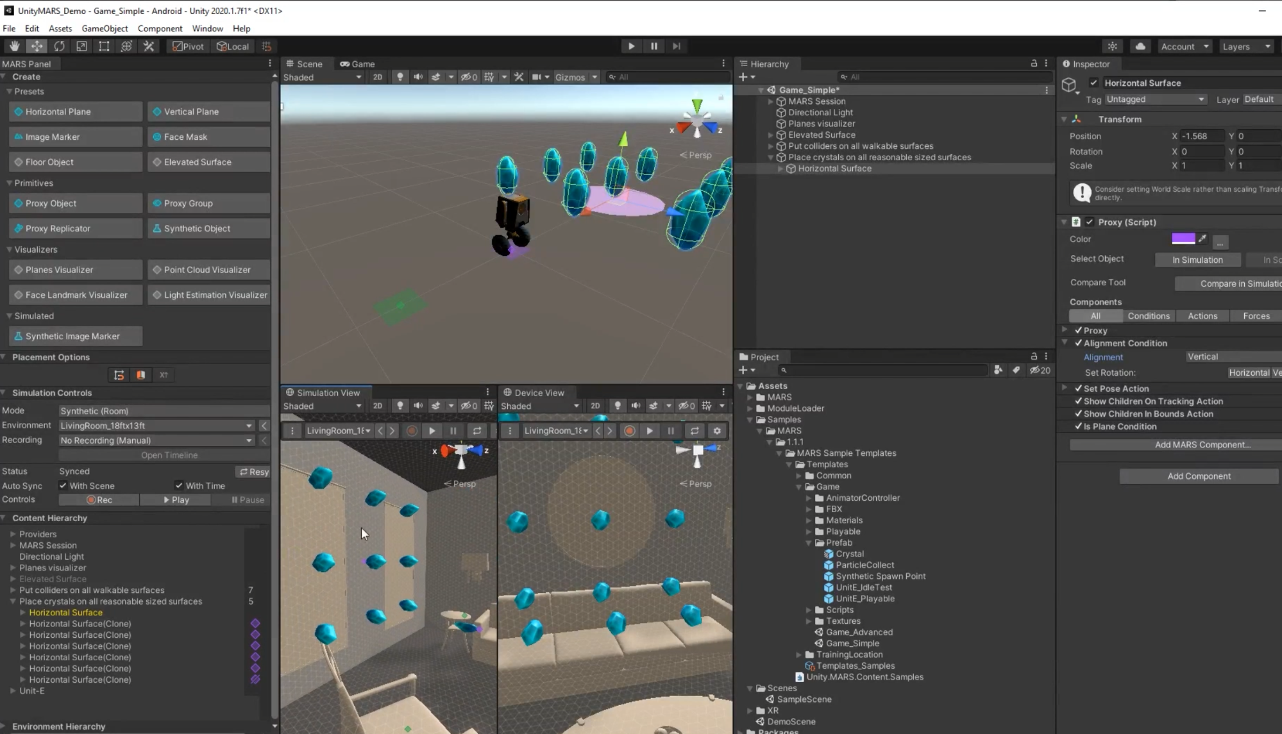The image size is (1282, 734).
Task: Toggle the Proxy checkbox in Inspector
Action: [1079, 330]
